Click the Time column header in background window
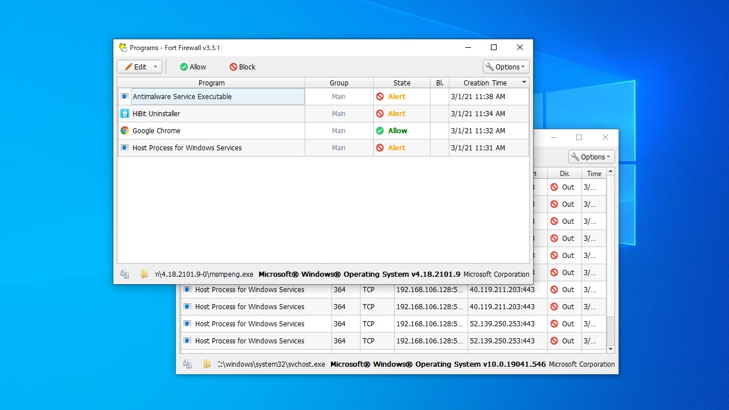The image size is (729, 410). click(594, 173)
